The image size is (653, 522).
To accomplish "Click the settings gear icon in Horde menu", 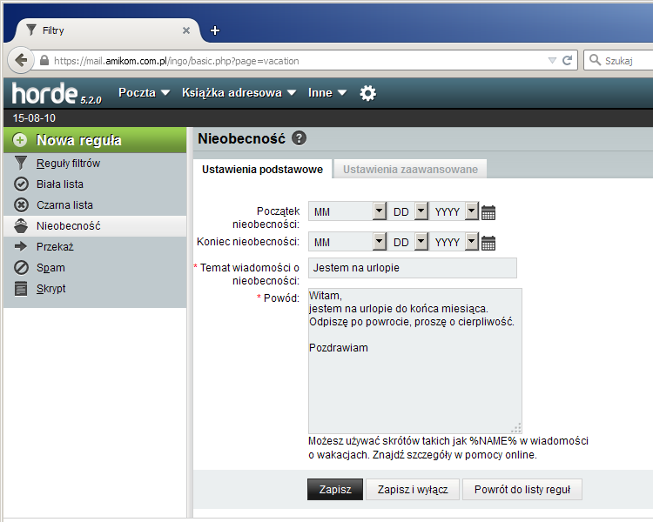I will 368,93.
